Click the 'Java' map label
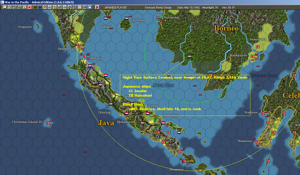Viewport: 300px width, 175px height. pos(106,122)
